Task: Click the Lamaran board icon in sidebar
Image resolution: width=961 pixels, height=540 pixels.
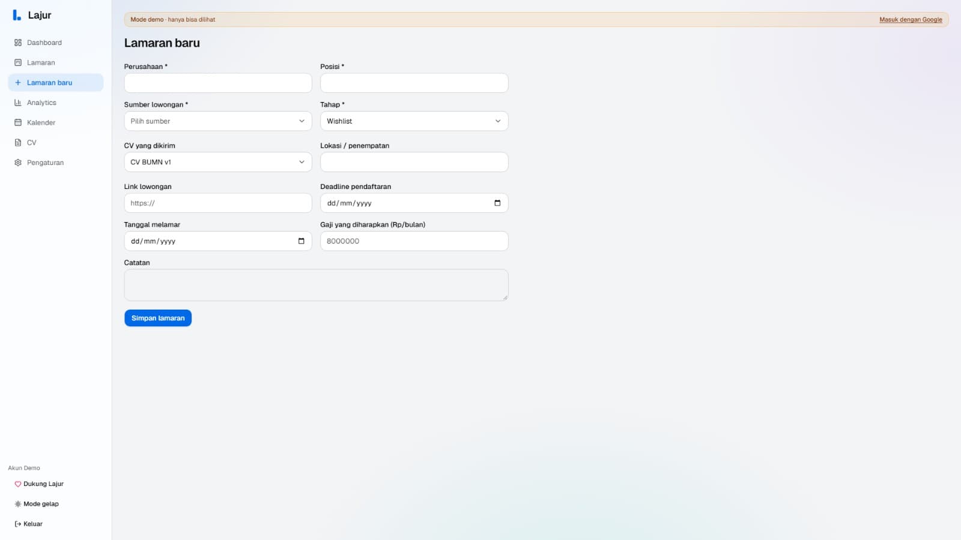Action: click(18, 62)
